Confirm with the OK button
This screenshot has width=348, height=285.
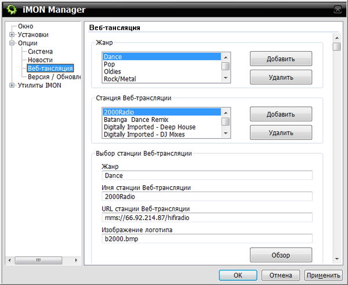(x=238, y=275)
